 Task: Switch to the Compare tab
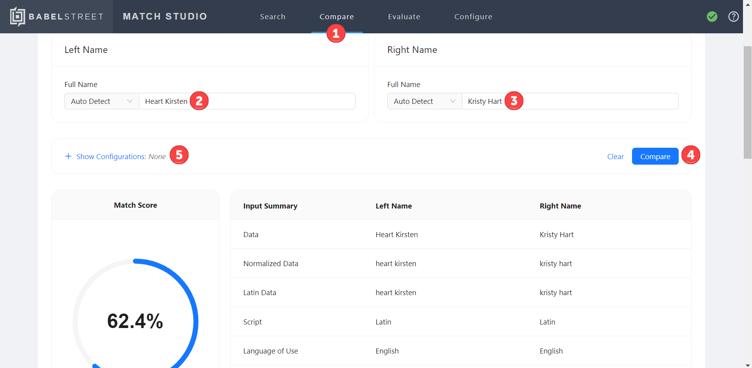337,16
